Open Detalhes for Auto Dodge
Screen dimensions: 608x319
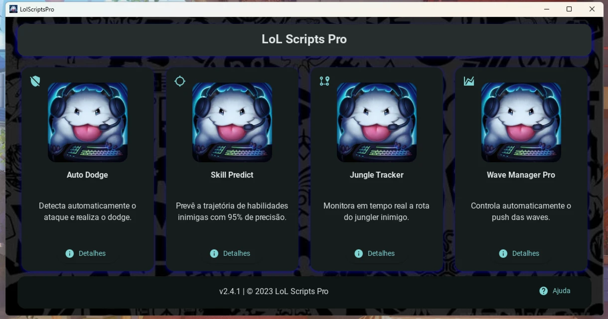86,253
